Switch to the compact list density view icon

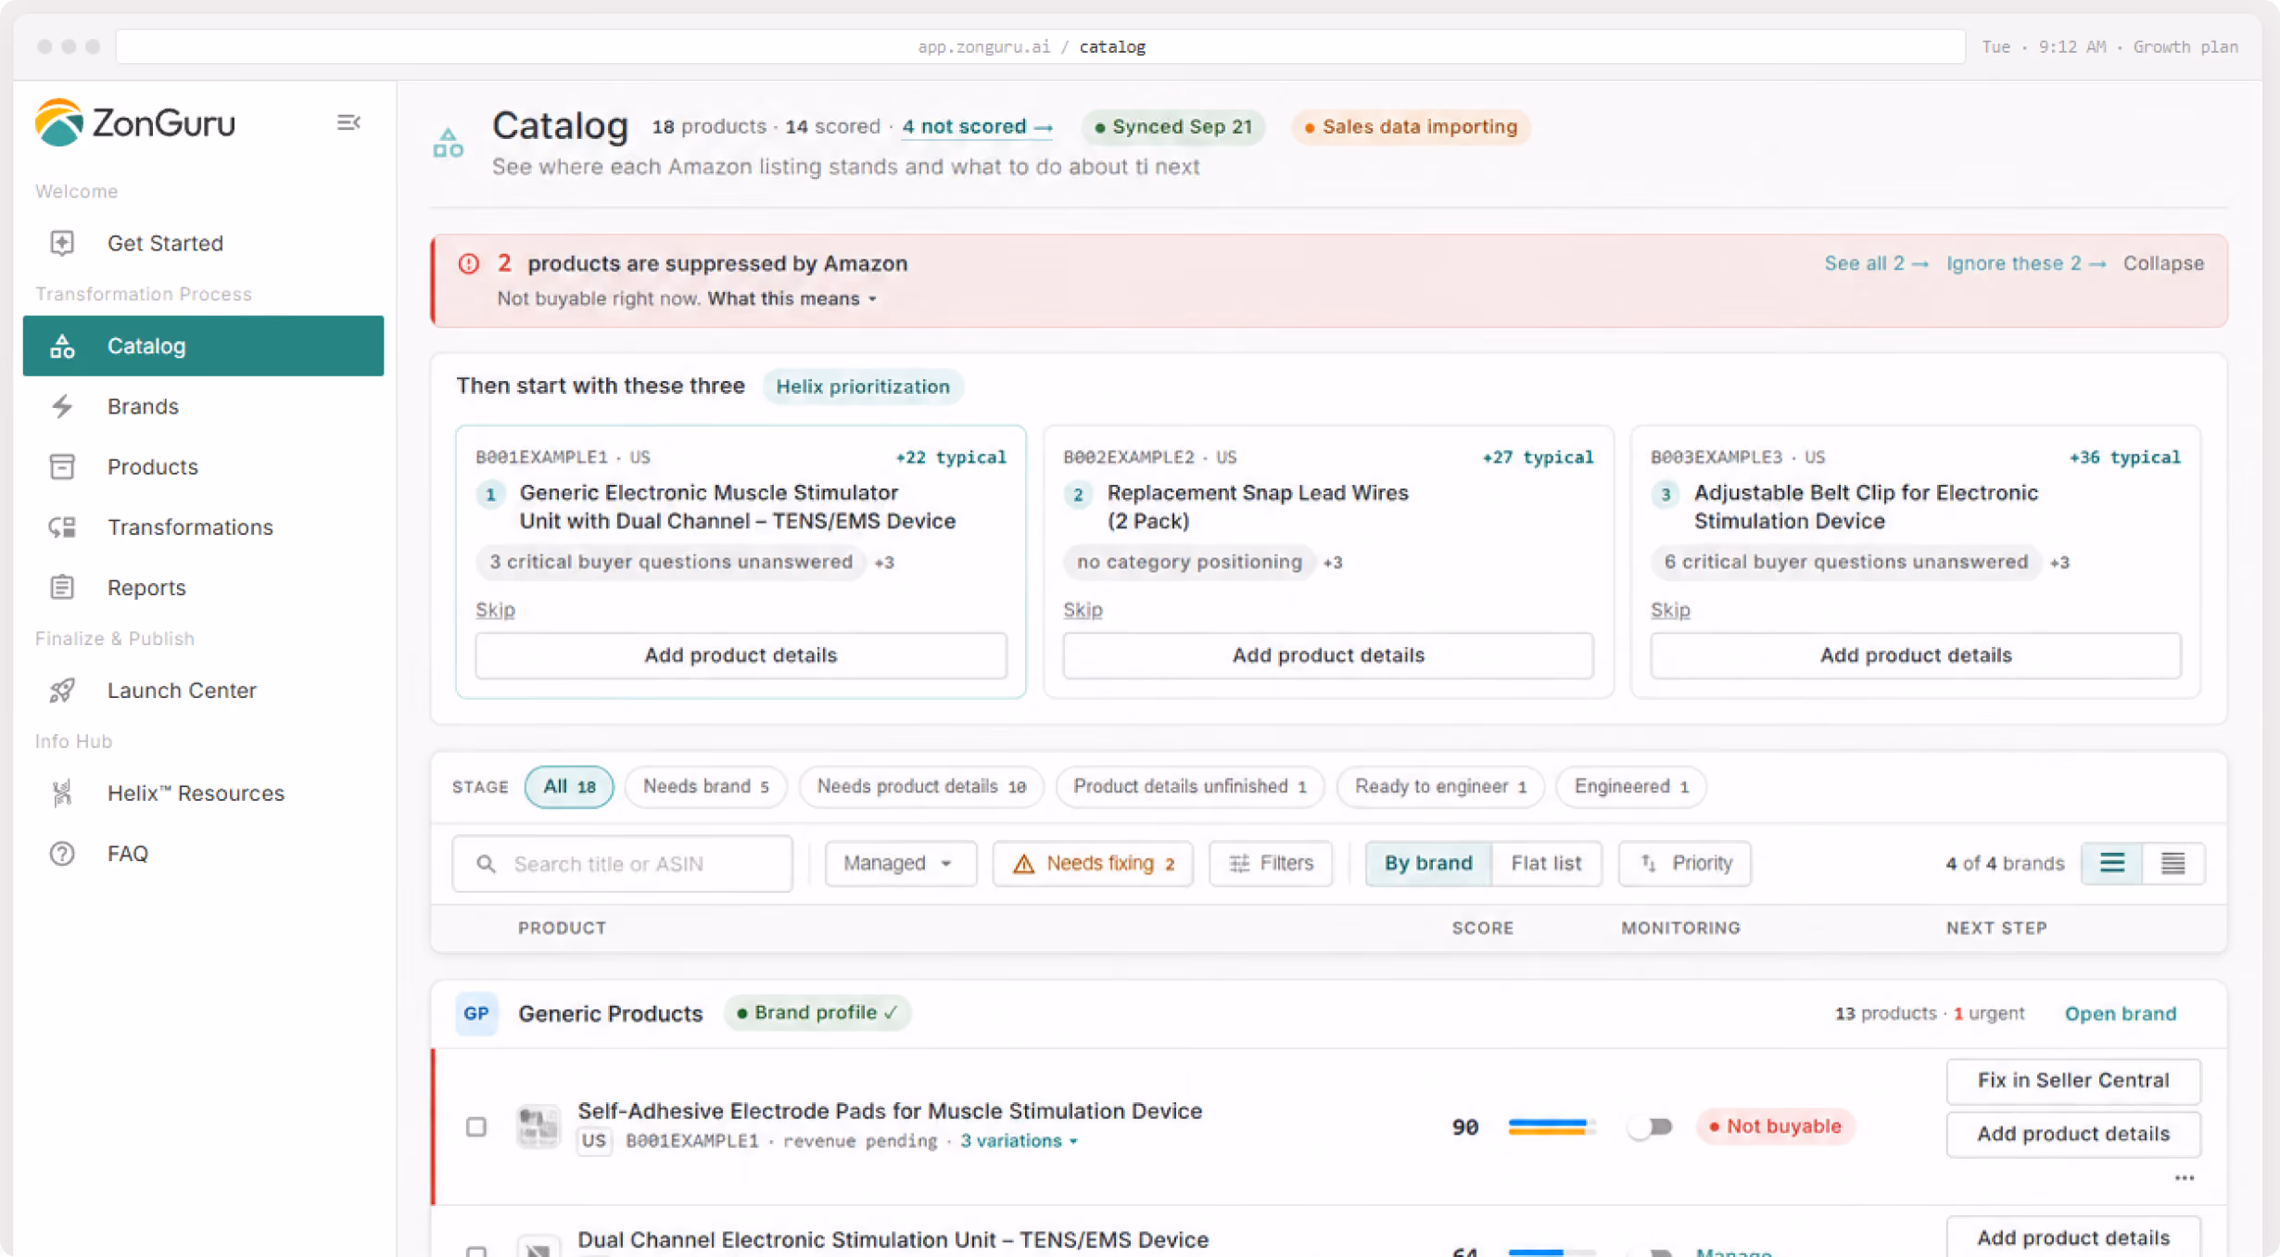(2173, 863)
